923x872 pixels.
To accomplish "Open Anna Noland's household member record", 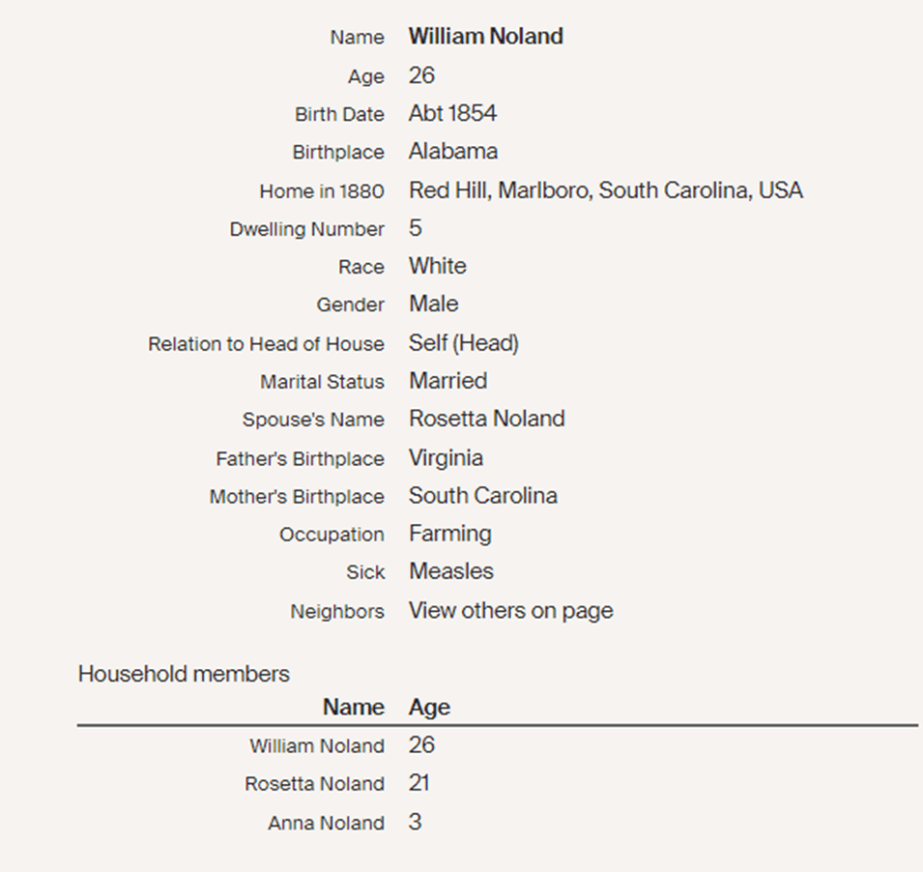I will tap(326, 823).
